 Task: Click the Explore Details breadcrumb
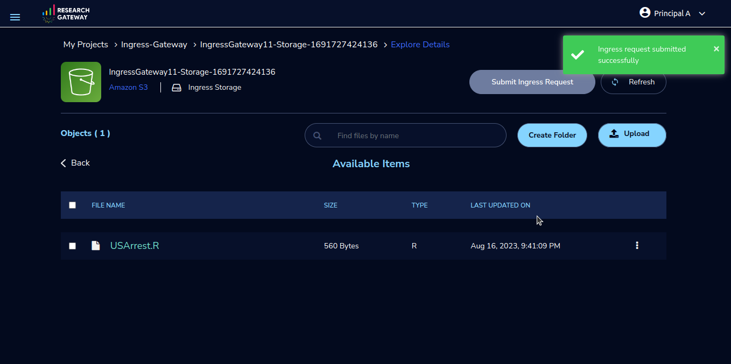pos(420,45)
